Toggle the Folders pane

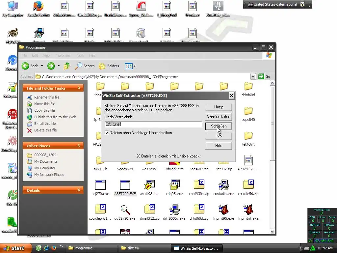point(109,66)
